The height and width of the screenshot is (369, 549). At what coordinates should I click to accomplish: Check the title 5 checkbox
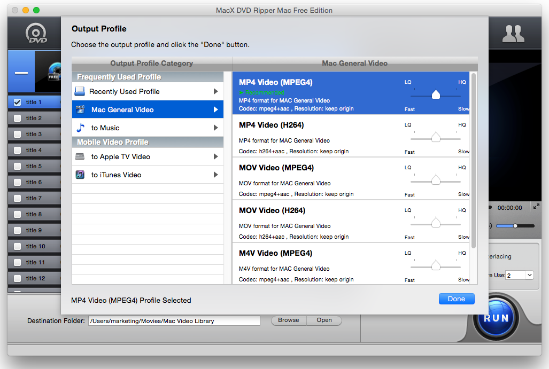(17, 167)
